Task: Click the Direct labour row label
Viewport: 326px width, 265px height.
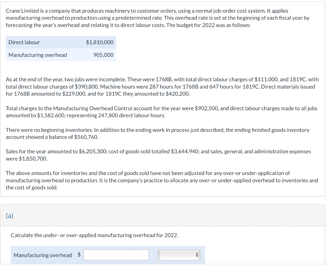Action: coord(24,42)
